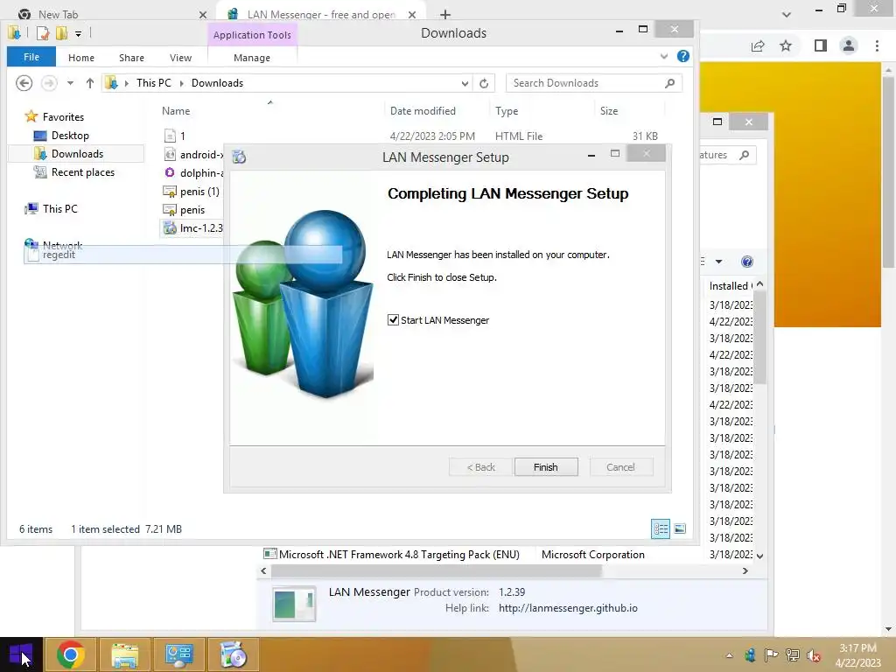Open the lanmessenger.github.io help link

pos(568,608)
